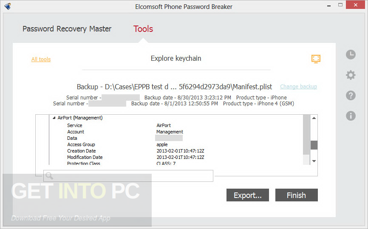Maximize the Elcomsoft window
This screenshot has height=229, width=368.
coord(340,5)
